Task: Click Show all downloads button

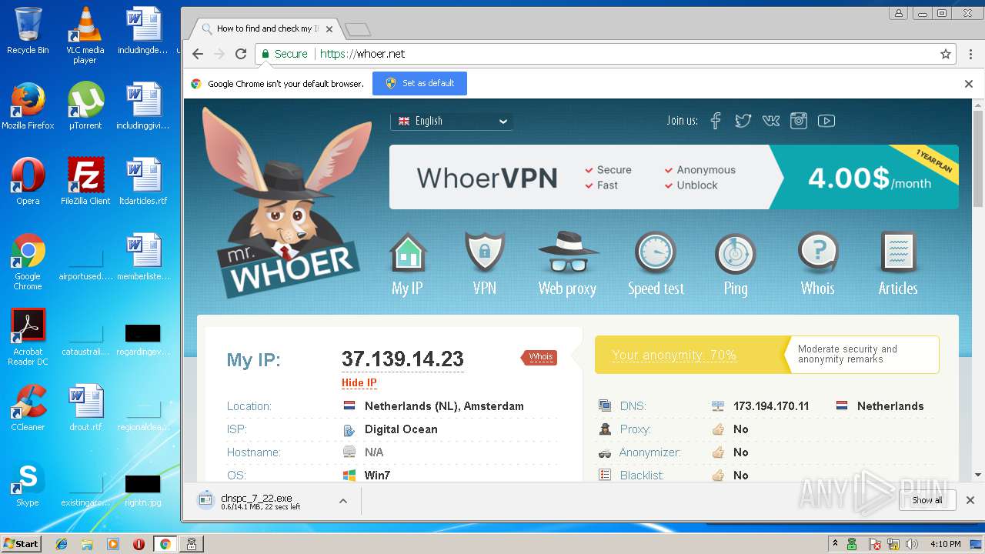Action: pos(927,500)
